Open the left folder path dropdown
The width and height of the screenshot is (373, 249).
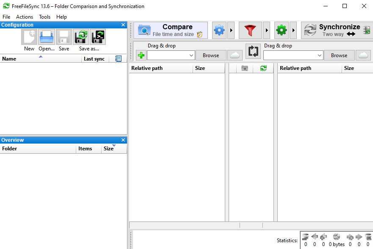191,55
